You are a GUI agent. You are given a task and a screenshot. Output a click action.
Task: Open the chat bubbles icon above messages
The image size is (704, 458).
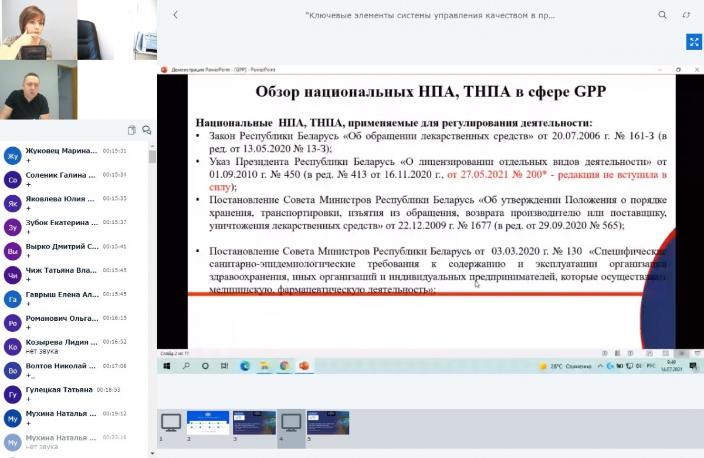147,130
